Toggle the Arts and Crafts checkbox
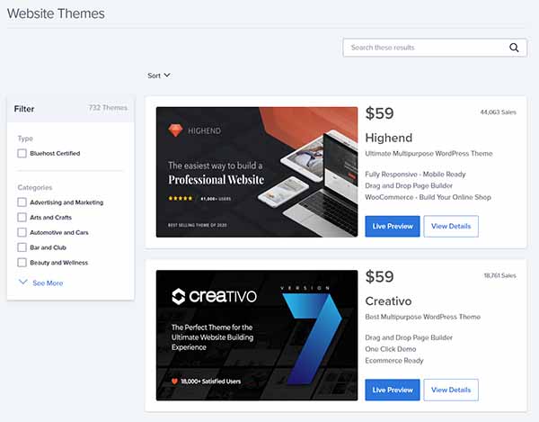 tap(22, 218)
